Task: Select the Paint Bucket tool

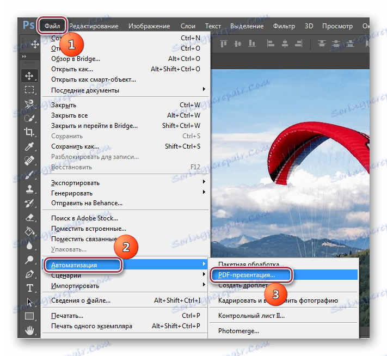Action: pyautogui.click(x=29, y=231)
